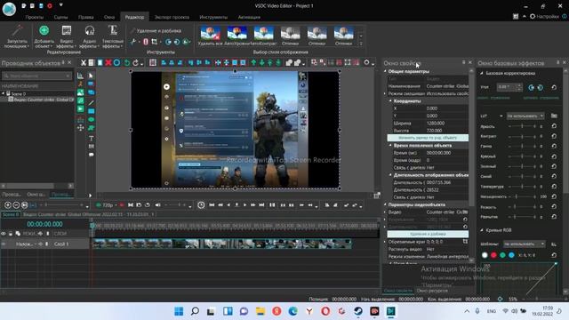
Task: Select the green RGB curve channel
Action: tap(502, 255)
